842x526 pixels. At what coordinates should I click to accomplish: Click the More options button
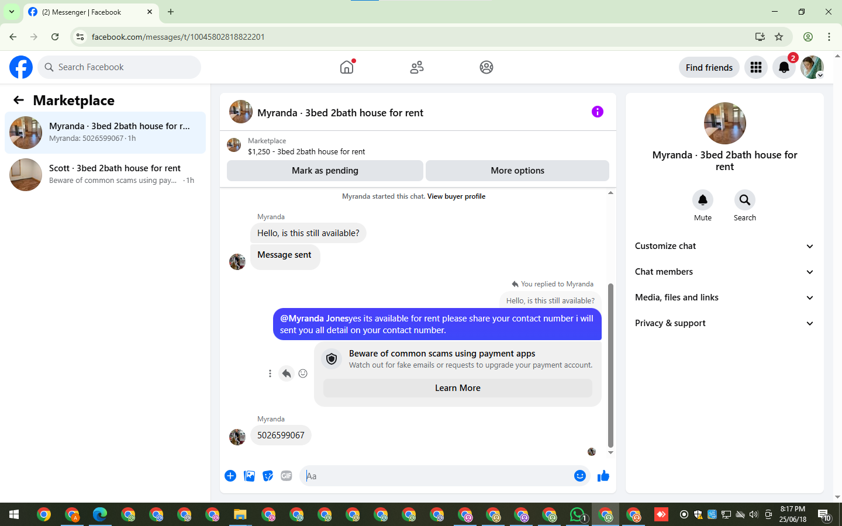tap(517, 171)
